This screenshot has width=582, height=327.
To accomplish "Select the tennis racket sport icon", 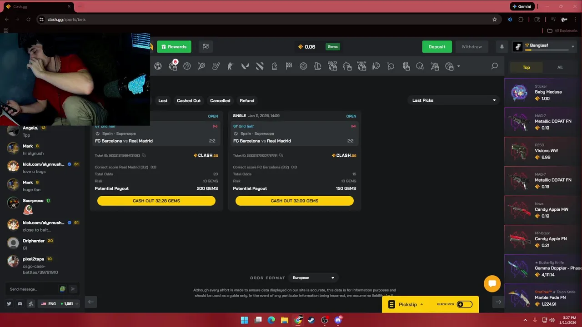I will [x=201, y=66].
